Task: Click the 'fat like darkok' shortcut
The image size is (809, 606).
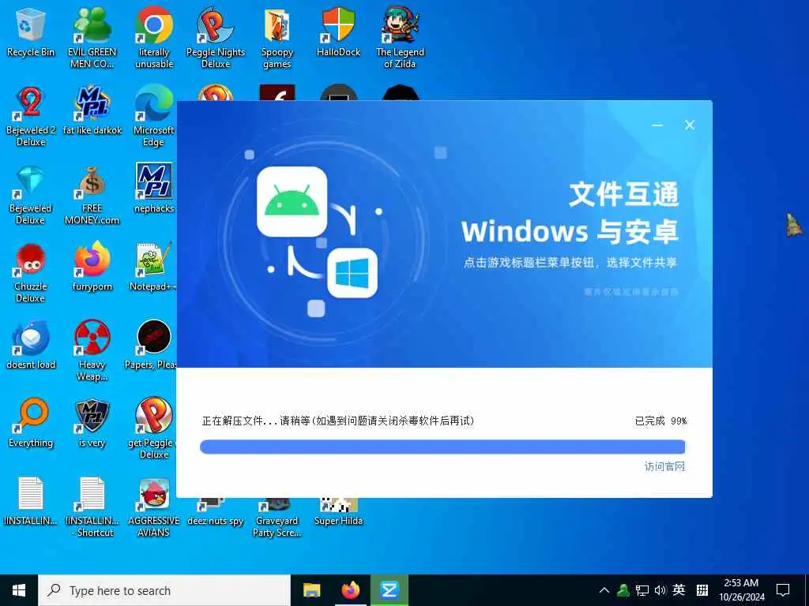Action: tap(92, 110)
